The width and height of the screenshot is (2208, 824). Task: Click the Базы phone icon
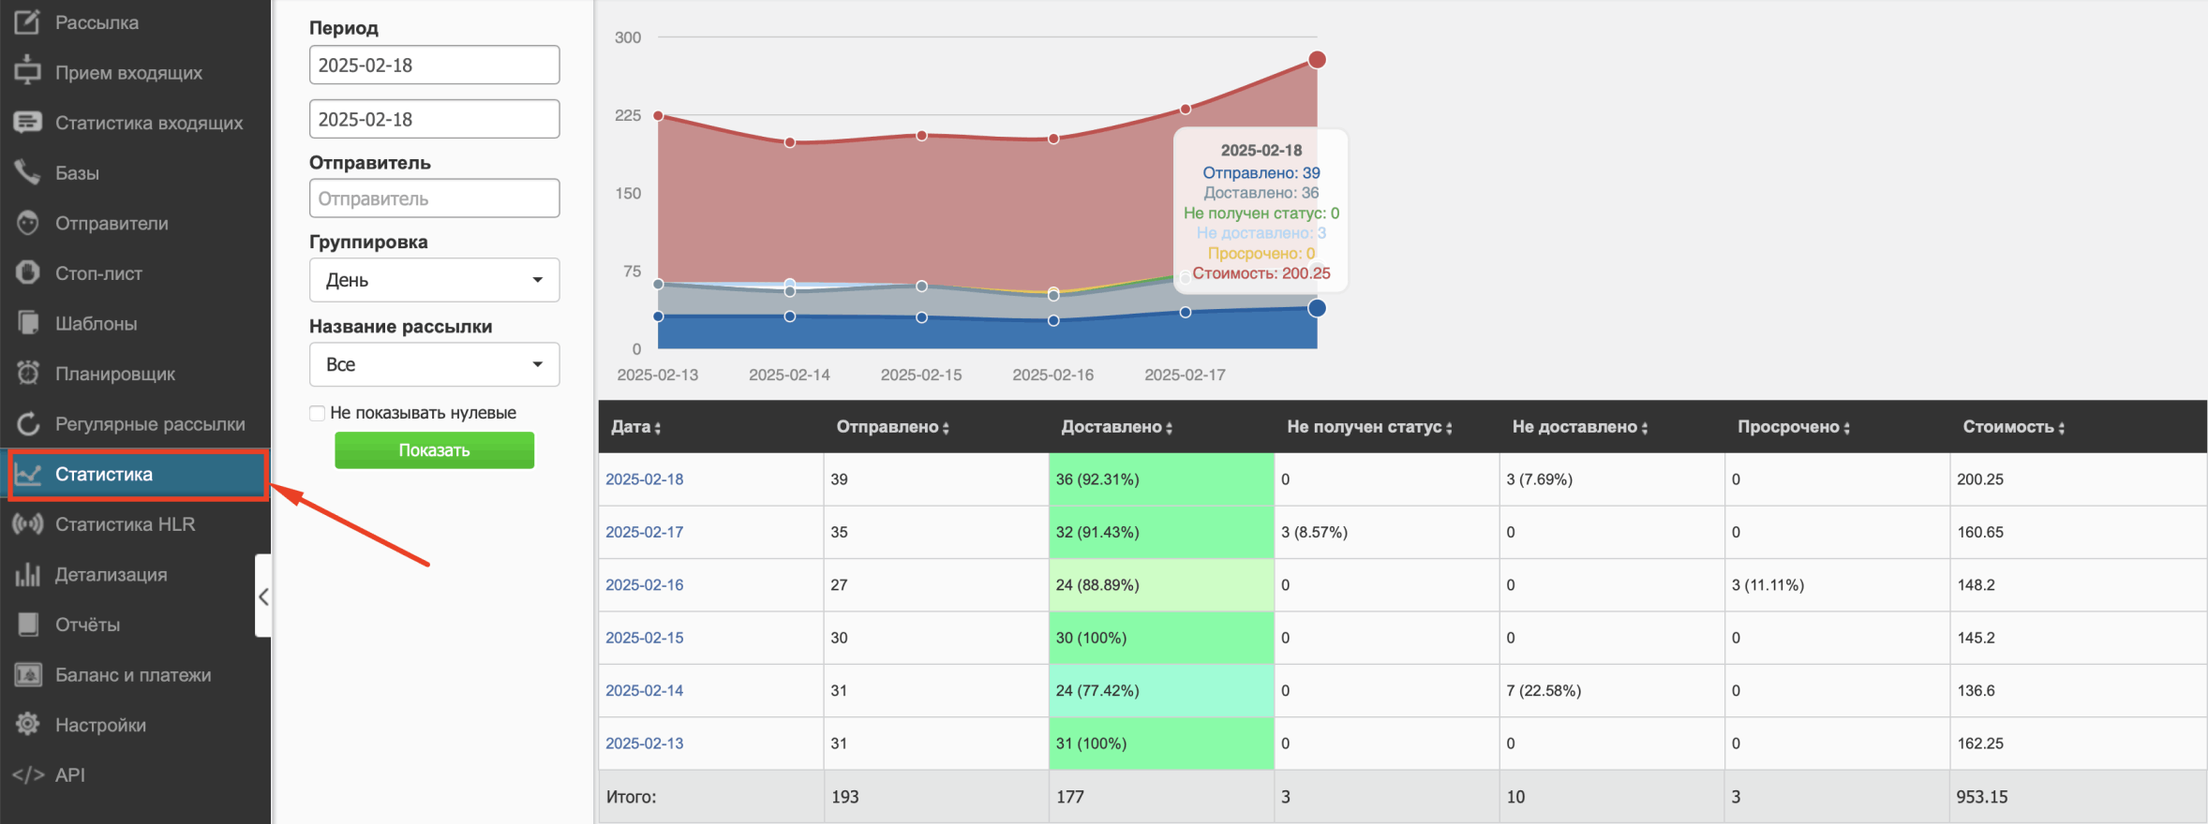27,172
